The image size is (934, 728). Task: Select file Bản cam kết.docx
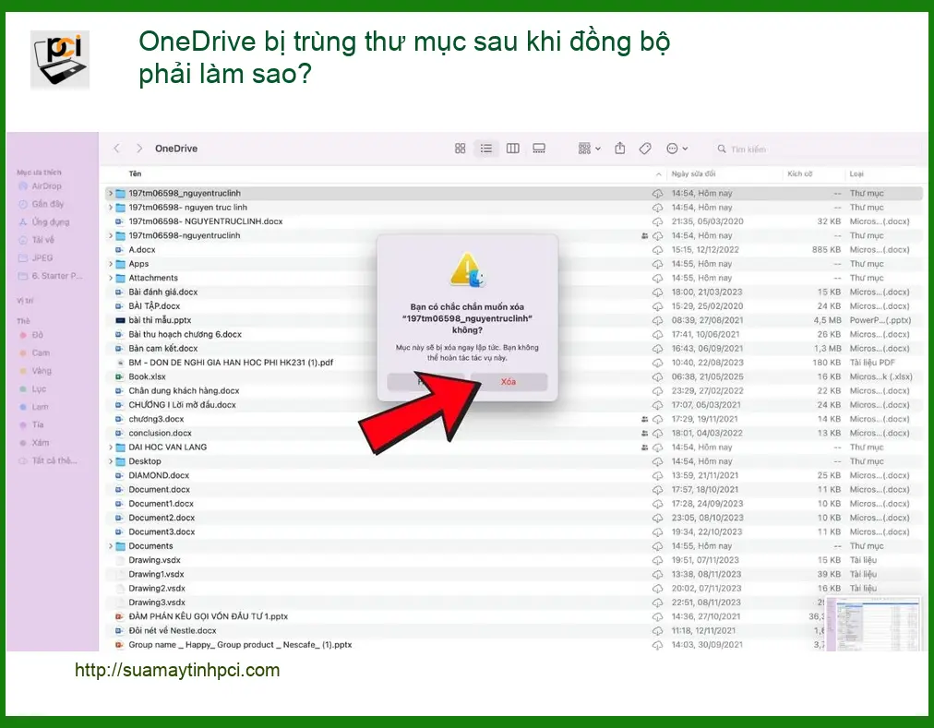point(163,349)
